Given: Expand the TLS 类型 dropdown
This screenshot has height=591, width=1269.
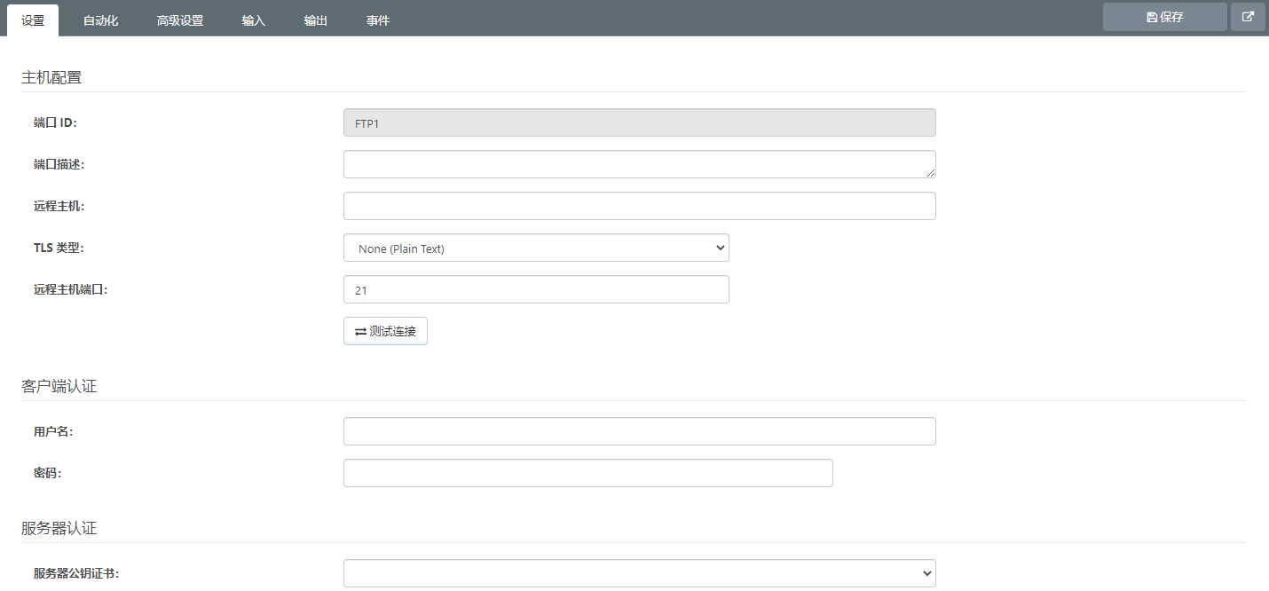Looking at the screenshot, I should coord(536,248).
